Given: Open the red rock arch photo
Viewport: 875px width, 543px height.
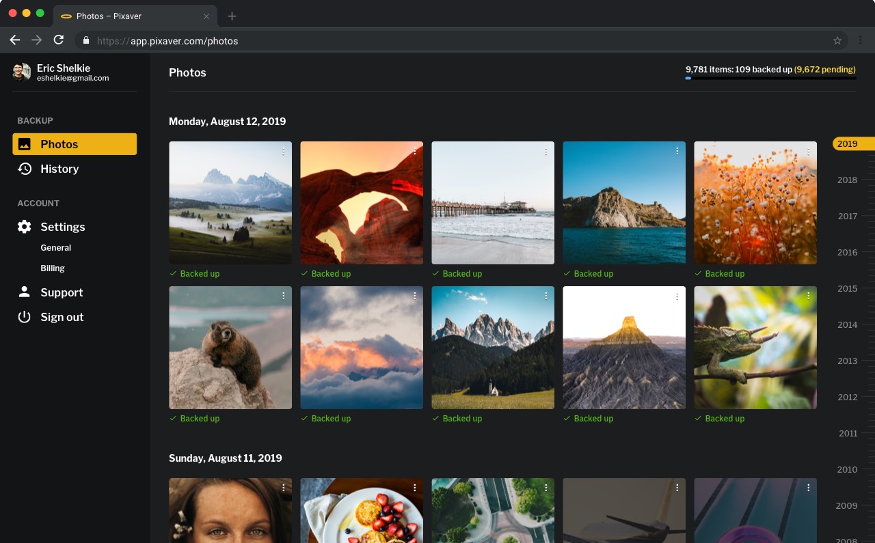Looking at the screenshot, I should [362, 203].
